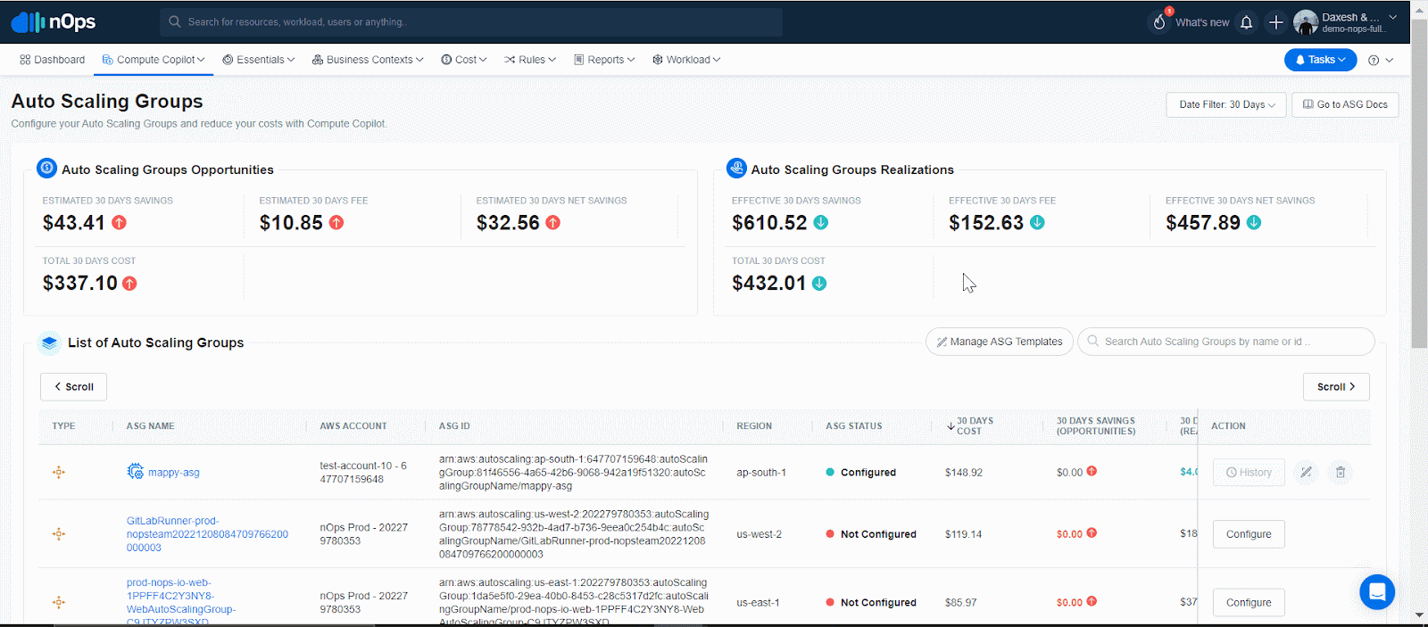
Task: Expand the Date Filter: 30 Days dropdown
Action: (x=1225, y=104)
